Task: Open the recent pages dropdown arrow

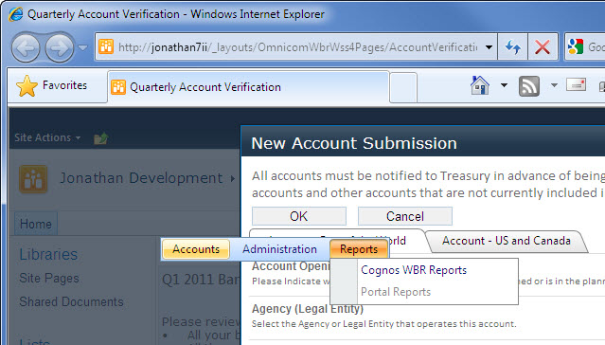Action: (x=82, y=47)
